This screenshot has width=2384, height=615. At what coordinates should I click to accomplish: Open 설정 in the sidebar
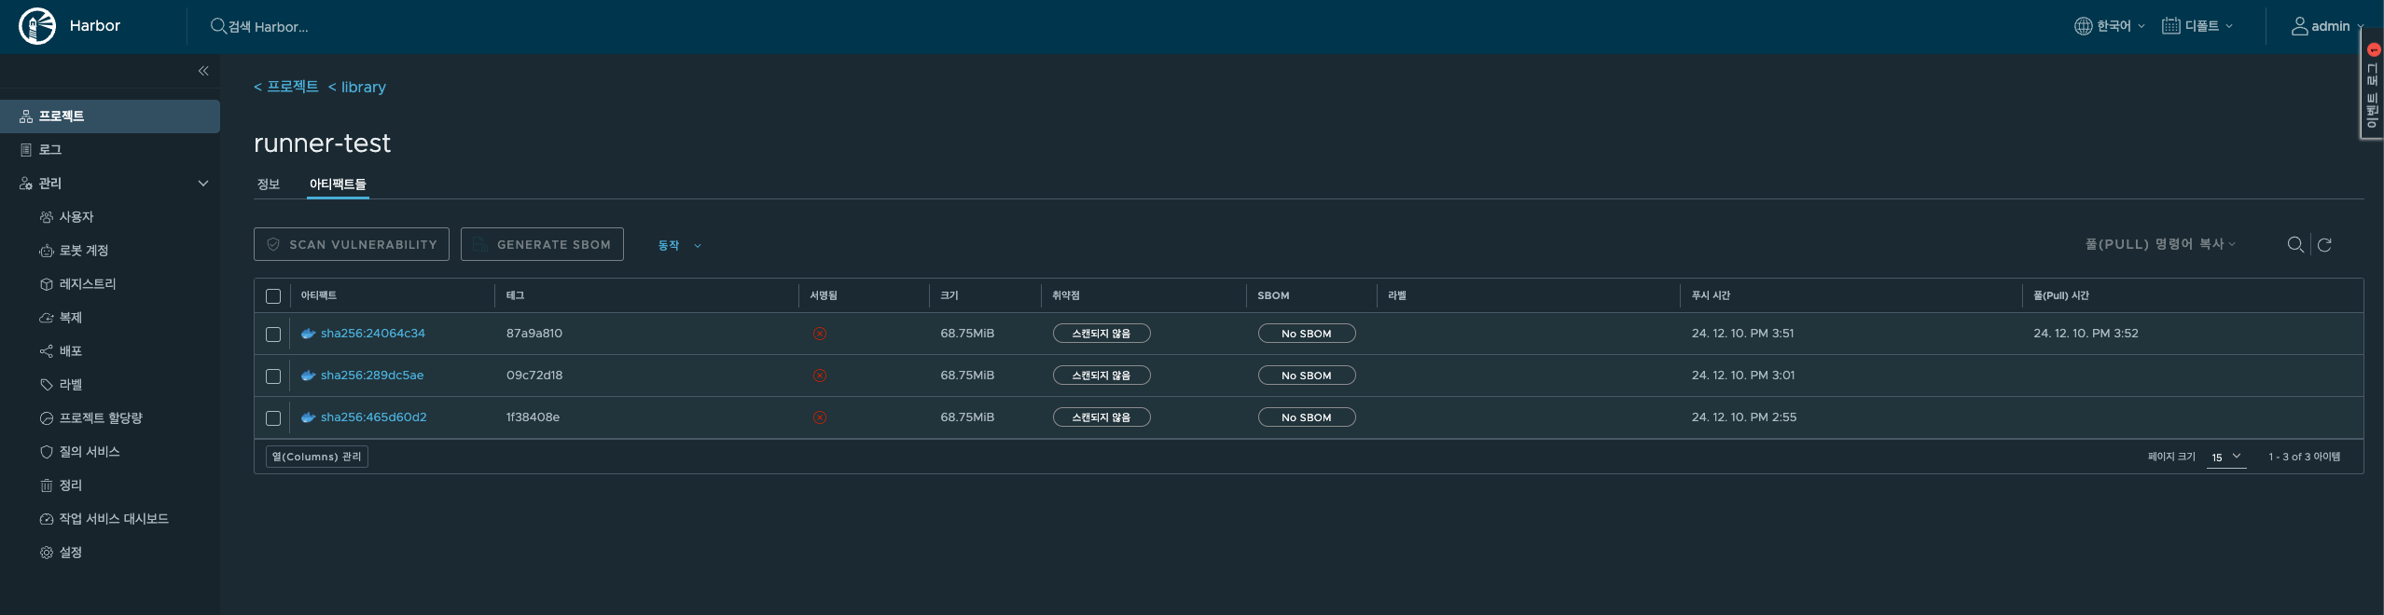110,553
